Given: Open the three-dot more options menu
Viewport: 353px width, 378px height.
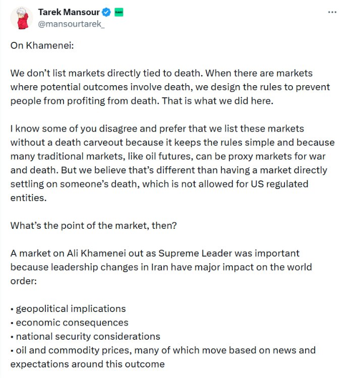Looking at the screenshot, I should tap(332, 12).
